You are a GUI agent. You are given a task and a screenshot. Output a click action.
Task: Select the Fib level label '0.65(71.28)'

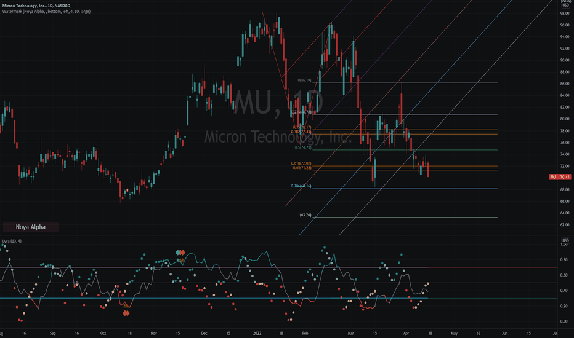pyautogui.click(x=302, y=168)
